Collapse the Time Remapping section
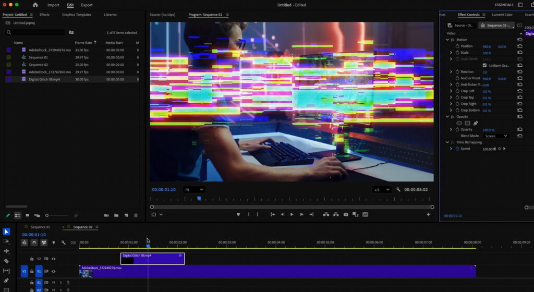 [447, 142]
